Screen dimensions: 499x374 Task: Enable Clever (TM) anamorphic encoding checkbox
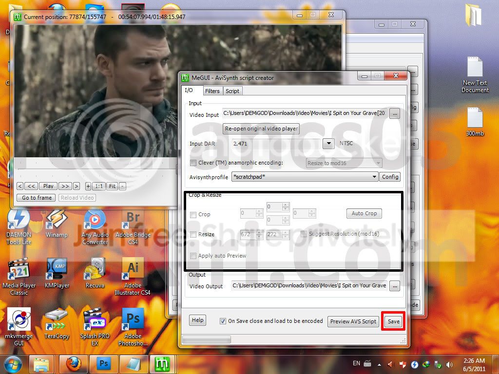[x=193, y=163]
